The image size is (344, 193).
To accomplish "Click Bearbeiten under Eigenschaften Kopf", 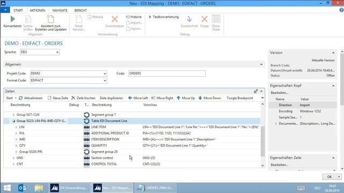I will click(279, 93).
